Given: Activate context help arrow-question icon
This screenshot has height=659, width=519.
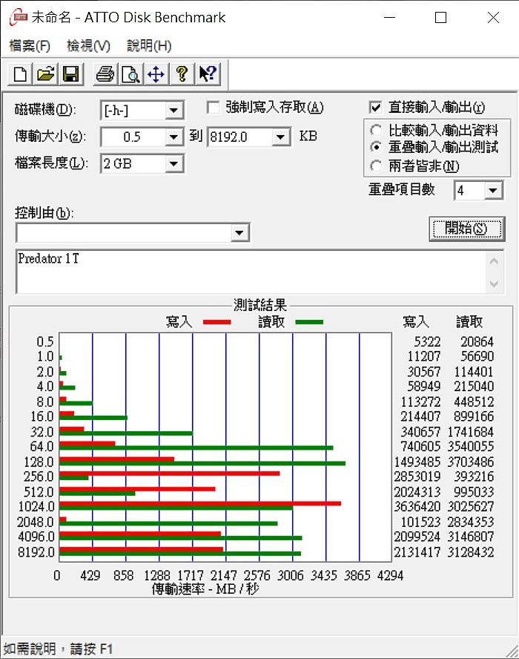Looking at the screenshot, I should pos(208,74).
